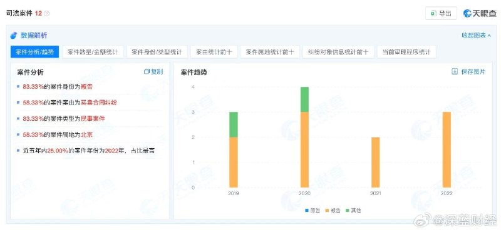Switch to 案件数量/金额统计 tab
Screen dimensions: 501x232
coord(93,52)
